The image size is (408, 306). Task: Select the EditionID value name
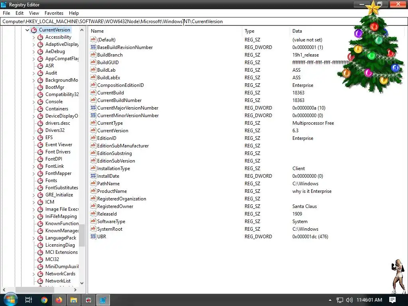(x=107, y=138)
